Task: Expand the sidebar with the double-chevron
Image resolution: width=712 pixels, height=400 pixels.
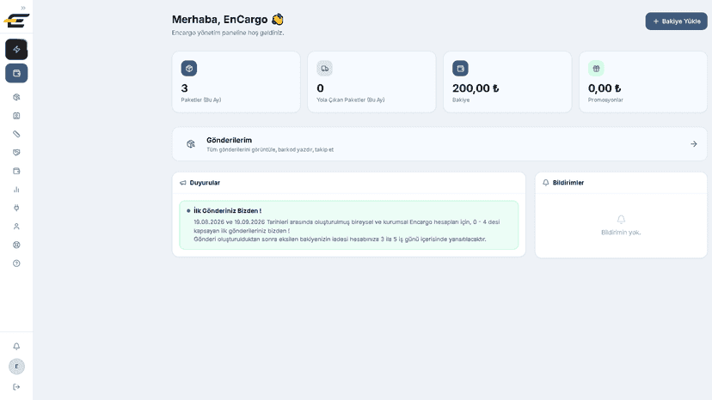Action: click(x=23, y=8)
